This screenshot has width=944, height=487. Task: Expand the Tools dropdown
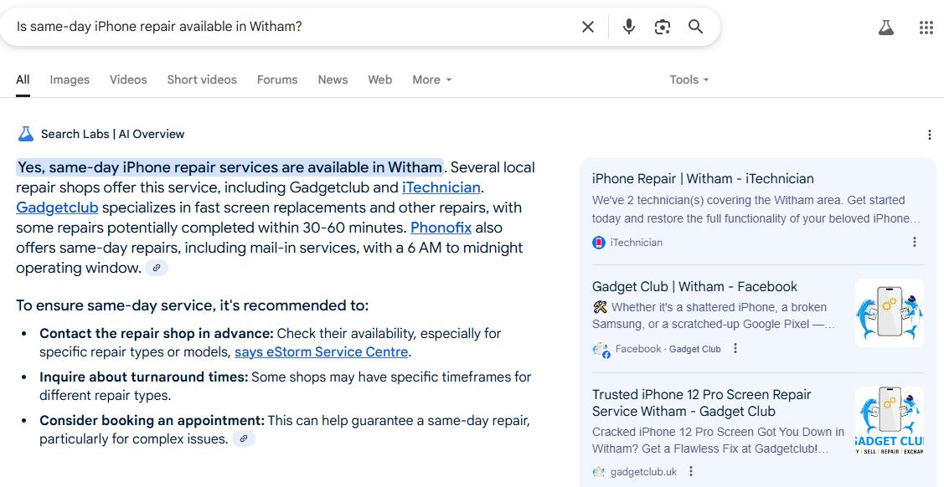point(689,79)
